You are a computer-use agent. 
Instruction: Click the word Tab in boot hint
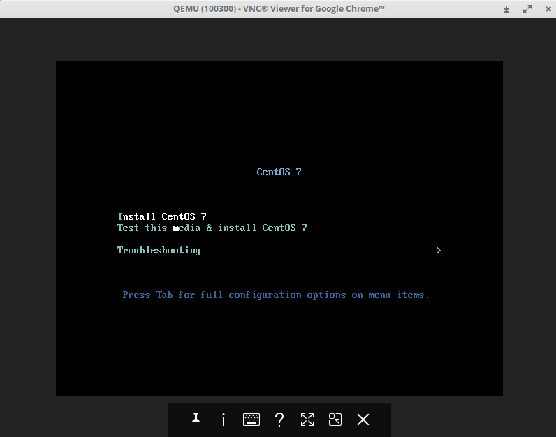click(x=164, y=295)
